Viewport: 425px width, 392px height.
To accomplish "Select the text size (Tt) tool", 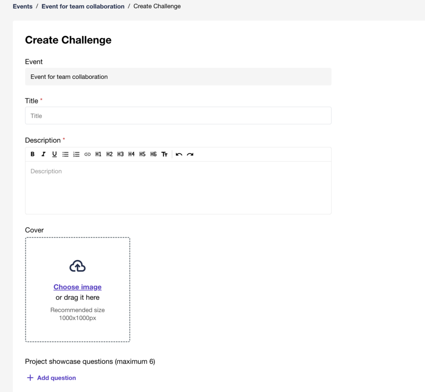I will click(x=165, y=154).
